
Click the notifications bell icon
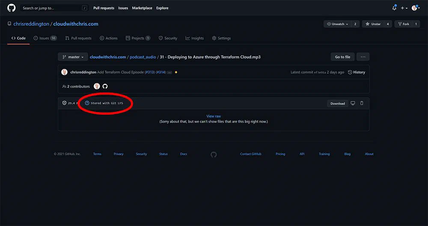tap(394, 8)
